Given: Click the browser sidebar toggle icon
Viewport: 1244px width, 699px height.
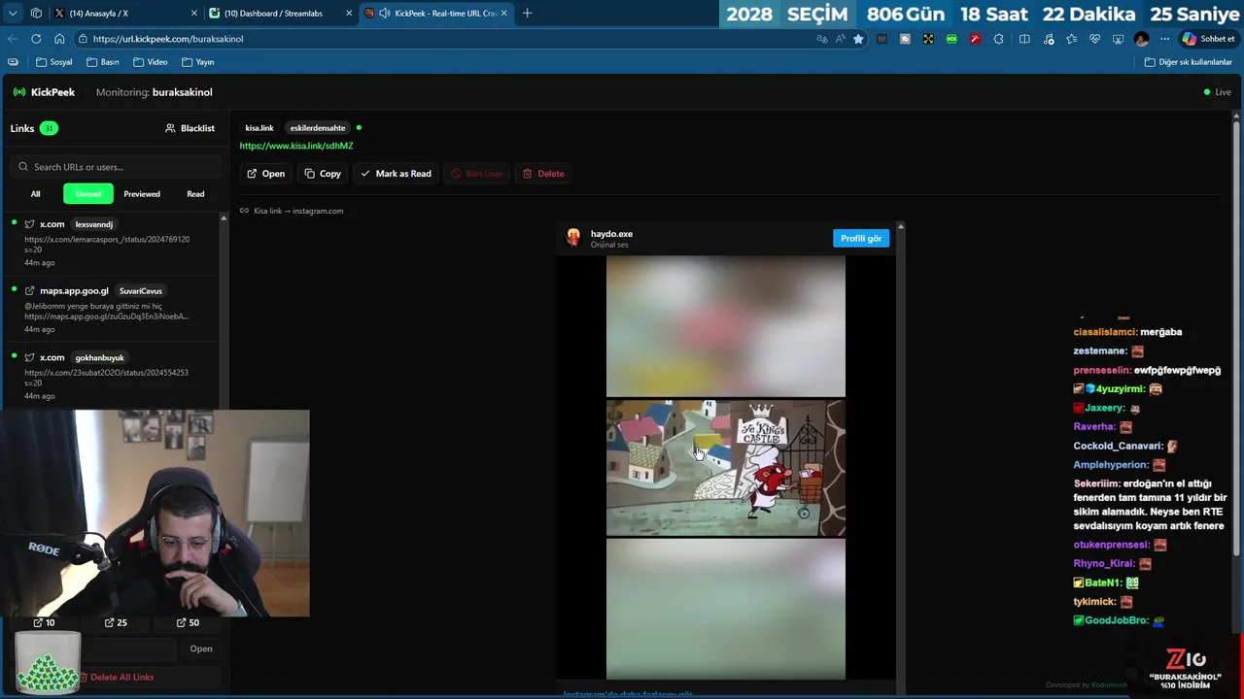Looking at the screenshot, I should [13, 62].
